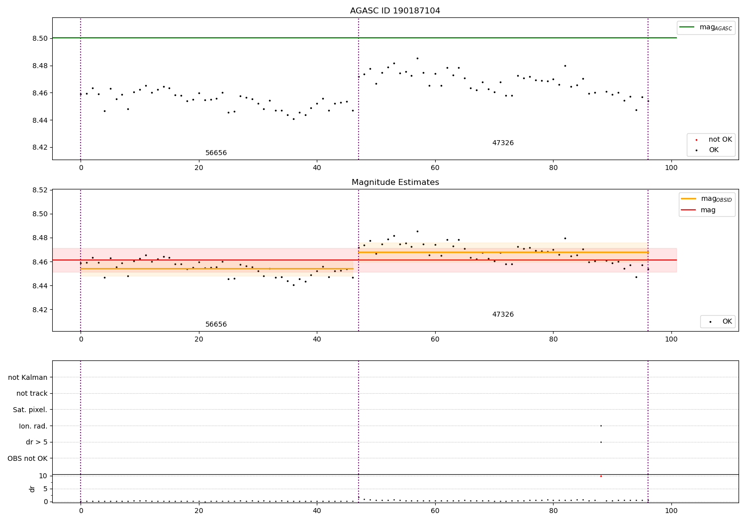Click the orange line segment above label 56656

(217, 268)
